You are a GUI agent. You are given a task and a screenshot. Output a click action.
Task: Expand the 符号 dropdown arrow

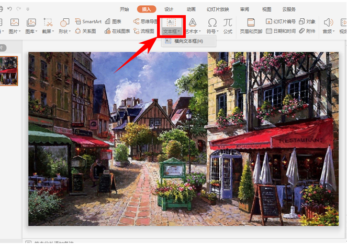coord(218,31)
